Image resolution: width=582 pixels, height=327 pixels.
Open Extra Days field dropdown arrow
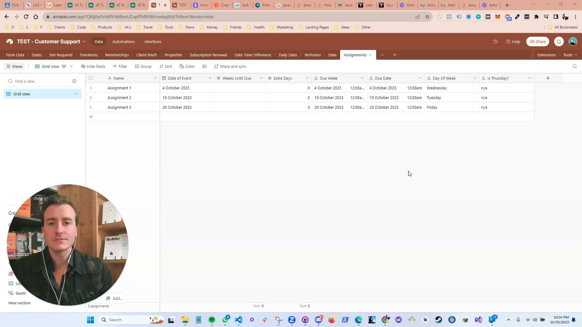click(307, 78)
